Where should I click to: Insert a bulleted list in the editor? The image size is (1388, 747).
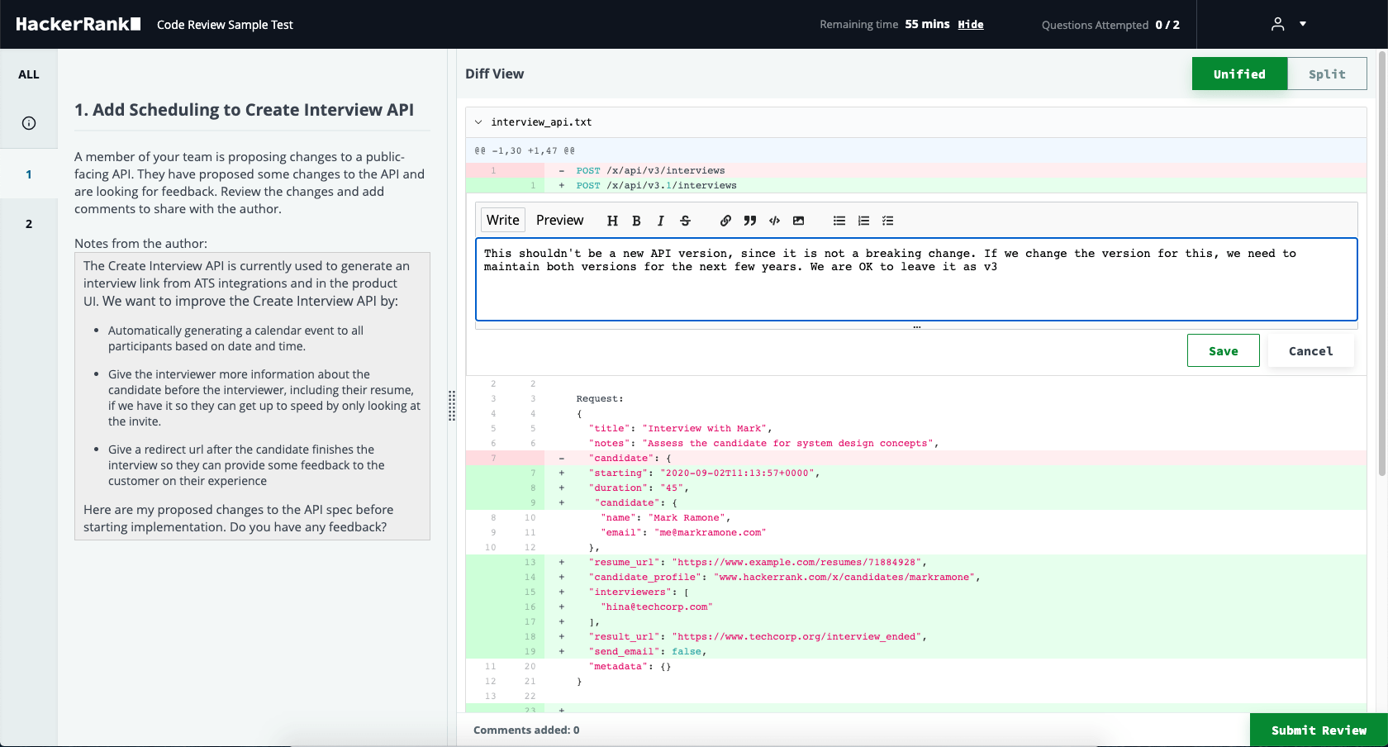tap(839, 221)
